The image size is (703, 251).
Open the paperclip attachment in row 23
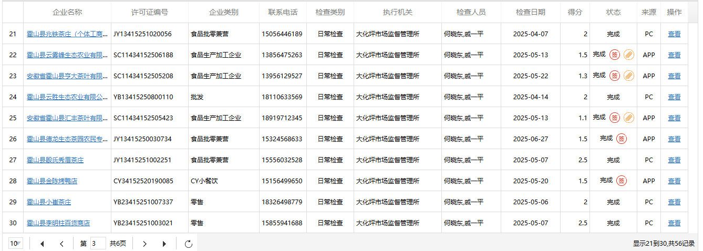[628, 76]
